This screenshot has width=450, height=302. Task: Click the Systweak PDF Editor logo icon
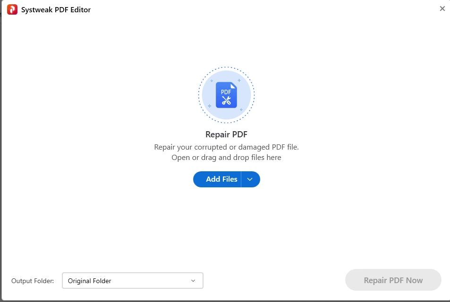coord(12,9)
